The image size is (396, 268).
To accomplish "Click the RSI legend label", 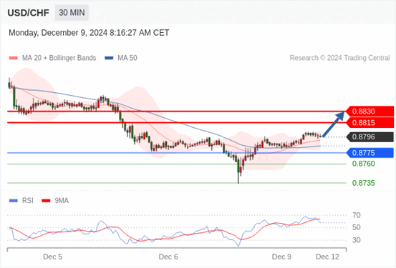I will tap(28, 201).
